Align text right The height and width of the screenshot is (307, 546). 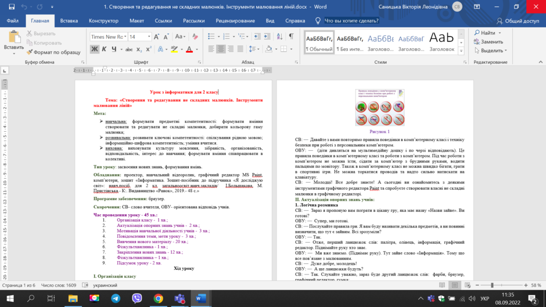pyautogui.click(x=231, y=49)
